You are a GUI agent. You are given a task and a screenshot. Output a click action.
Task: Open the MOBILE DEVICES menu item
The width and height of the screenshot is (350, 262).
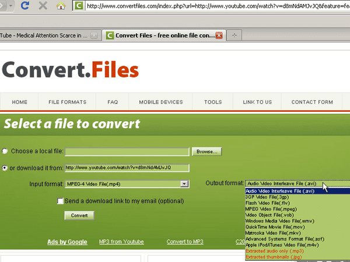pyautogui.click(x=161, y=102)
